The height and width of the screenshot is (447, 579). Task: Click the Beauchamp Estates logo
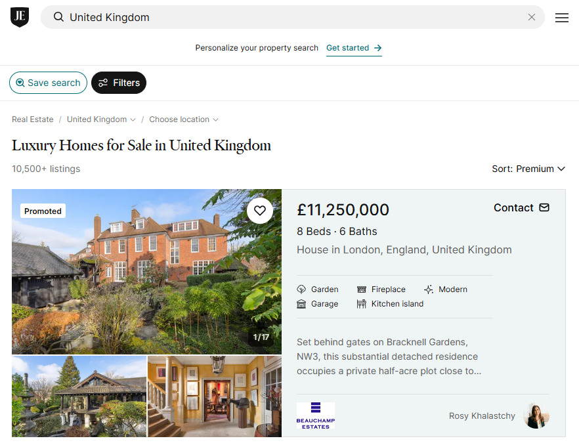click(316, 415)
